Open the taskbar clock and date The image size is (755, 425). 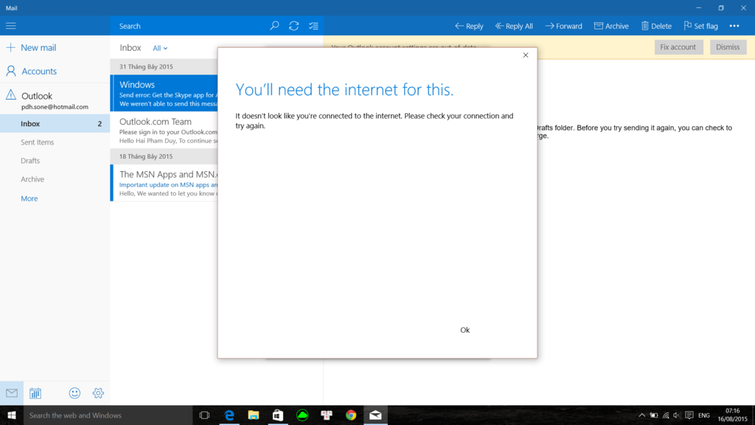pyautogui.click(x=732, y=415)
